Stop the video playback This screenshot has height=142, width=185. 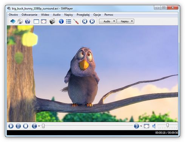(26, 126)
